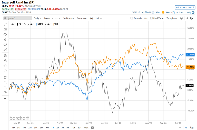Click the undo arrow icon
The width and height of the screenshot is (197, 130).
5,66
